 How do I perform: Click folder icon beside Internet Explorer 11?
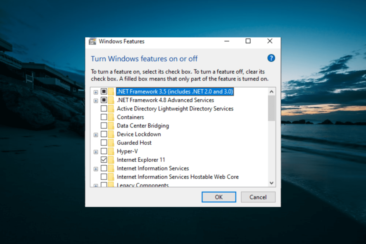click(x=111, y=160)
